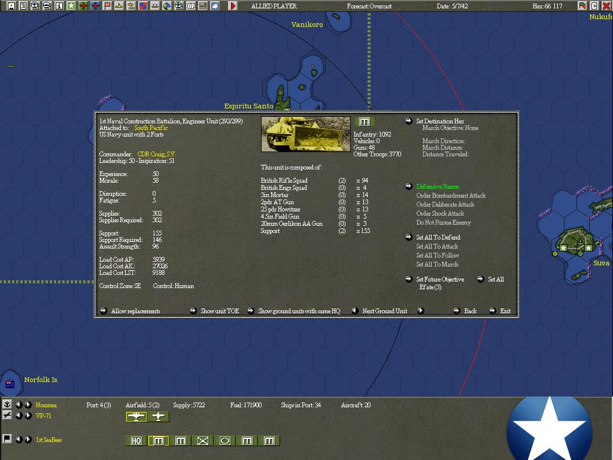Click next arrow on Noumea row
The image size is (613, 460).
point(28,405)
